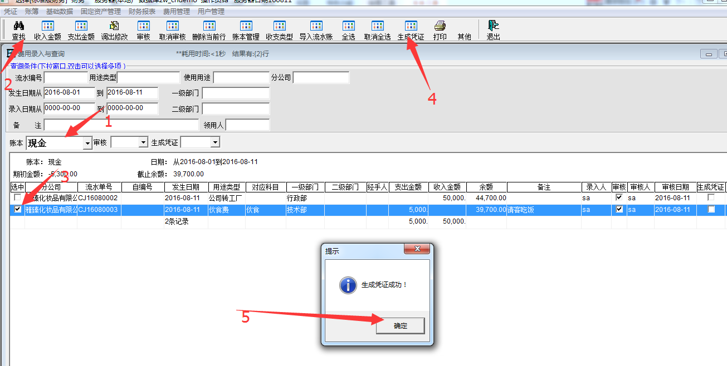
Task: Click the 生成凭证 toolbar icon
Action: pos(411,26)
